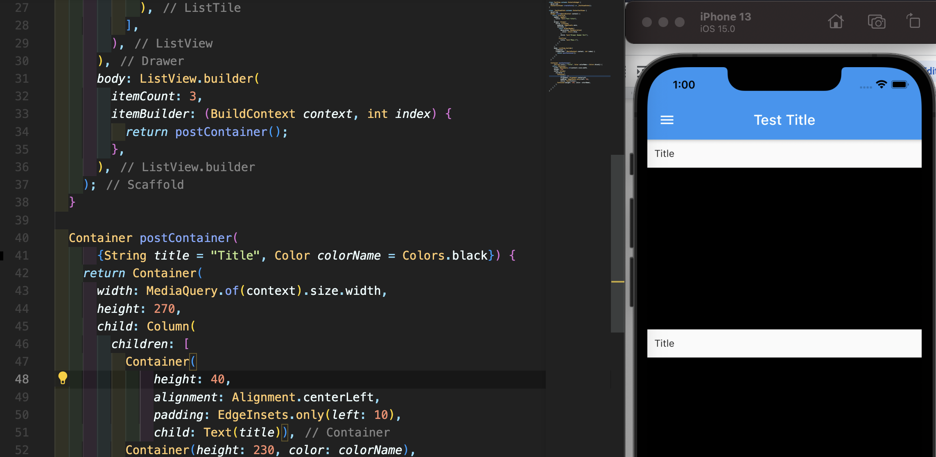Tap the 1:00 clock in status bar

pyautogui.click(x=683, y=85)
